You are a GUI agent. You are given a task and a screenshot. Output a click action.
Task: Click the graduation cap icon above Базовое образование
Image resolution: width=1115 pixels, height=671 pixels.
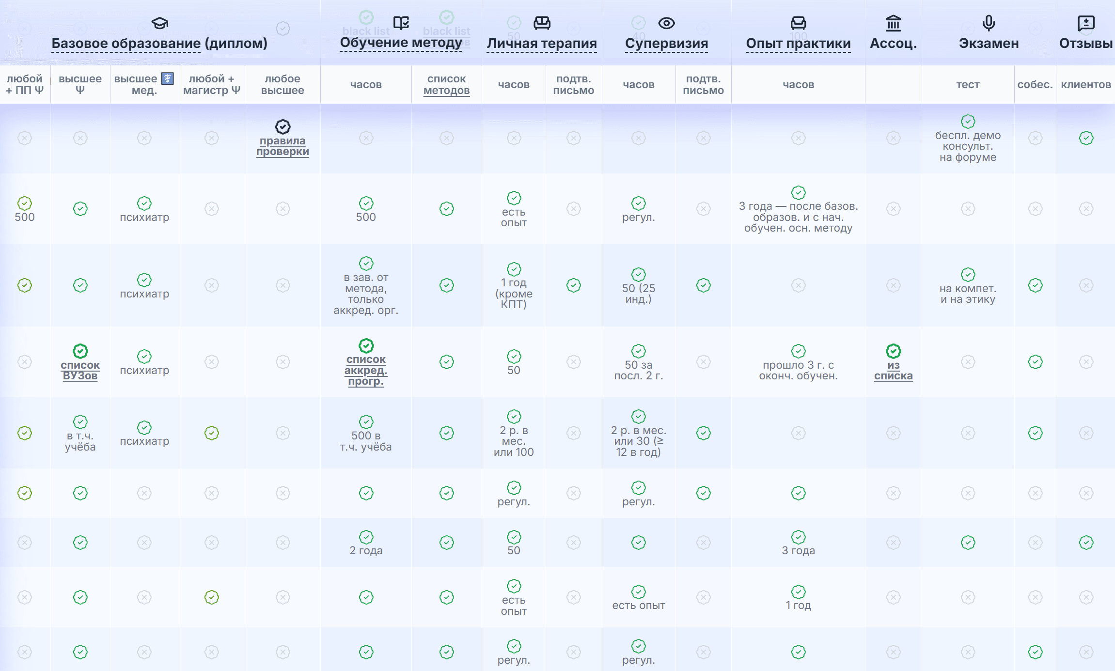pos(159,23)
